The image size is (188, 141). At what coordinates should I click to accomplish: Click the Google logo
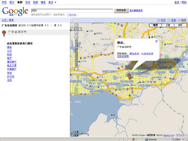[15, 11]
